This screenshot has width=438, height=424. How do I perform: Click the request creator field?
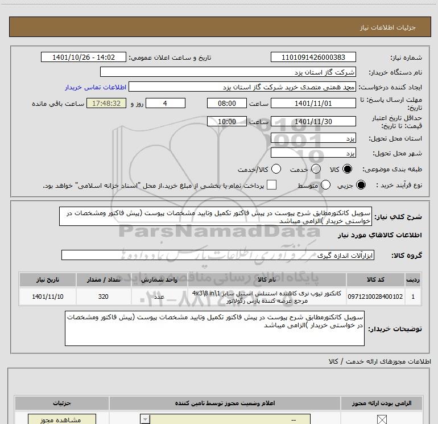[242, 87]
